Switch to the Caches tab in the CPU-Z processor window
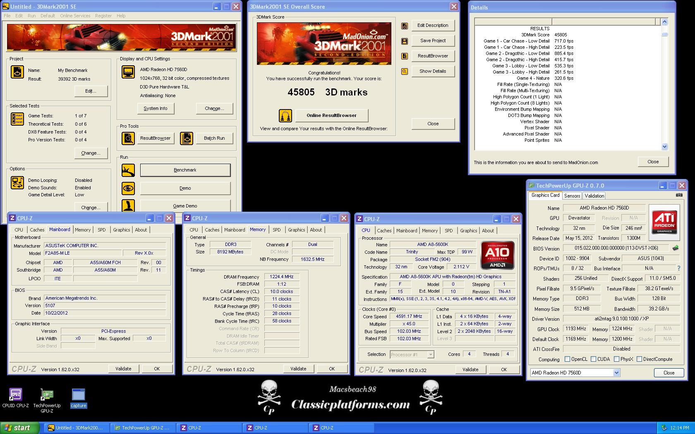 tap(384, 231)
